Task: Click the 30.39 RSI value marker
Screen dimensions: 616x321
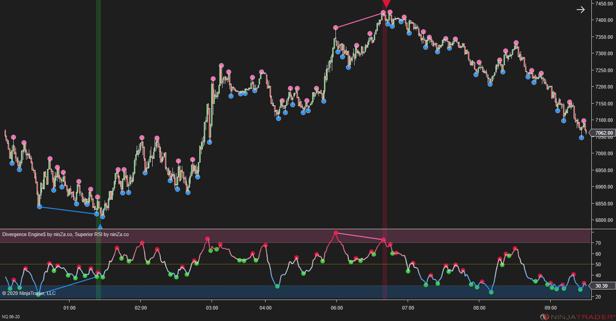Action: (x=603, y=286)
